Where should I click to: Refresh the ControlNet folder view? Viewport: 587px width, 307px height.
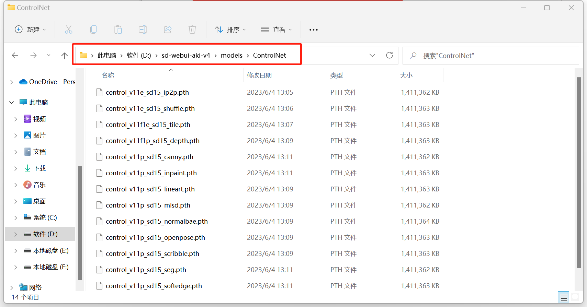(x=390, y=55)
